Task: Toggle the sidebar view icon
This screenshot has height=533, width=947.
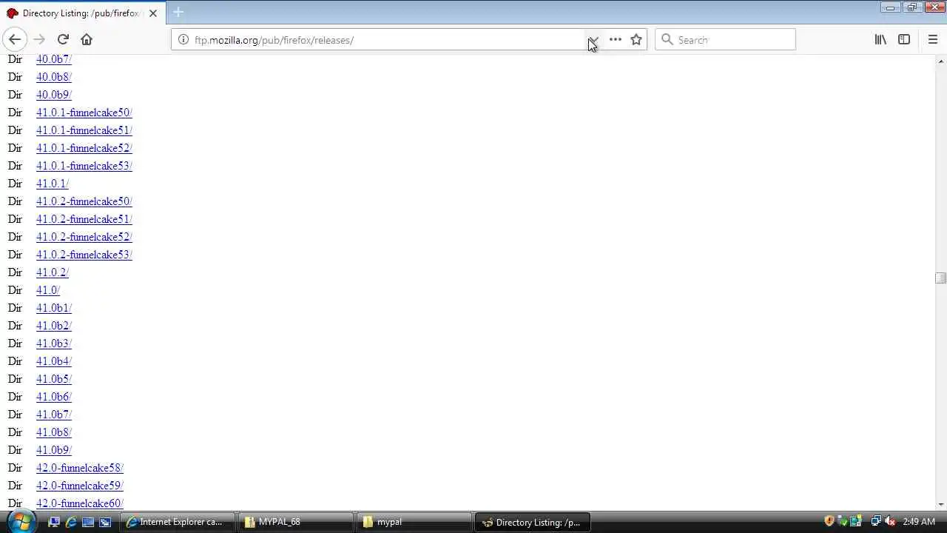Action: (x=904, y=40)
